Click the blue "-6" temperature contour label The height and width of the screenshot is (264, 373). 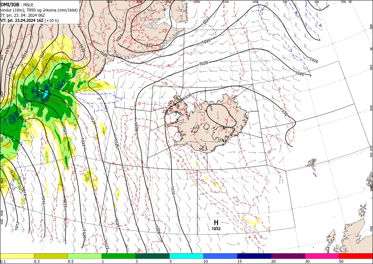(320, 25)
